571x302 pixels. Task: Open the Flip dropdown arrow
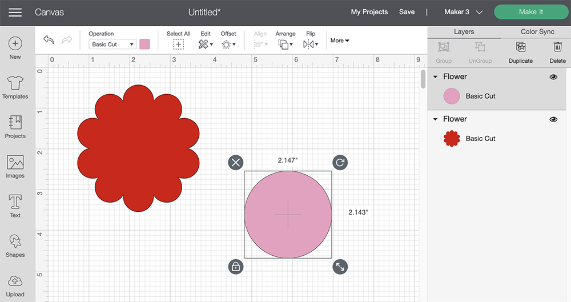(316, 45)
